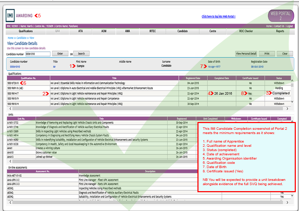Click the IMI Awarding logo

[x=19, y=16]
